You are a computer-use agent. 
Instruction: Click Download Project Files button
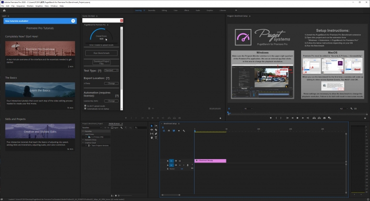pyautogui.click(x=102, y=62)
